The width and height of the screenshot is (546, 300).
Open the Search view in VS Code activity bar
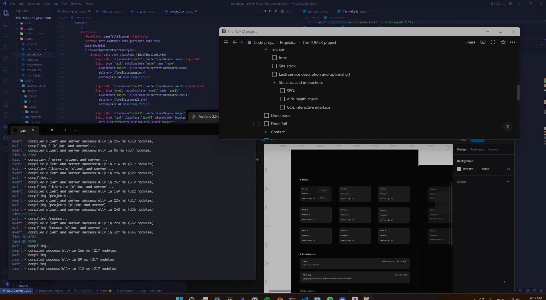[6, 36]
